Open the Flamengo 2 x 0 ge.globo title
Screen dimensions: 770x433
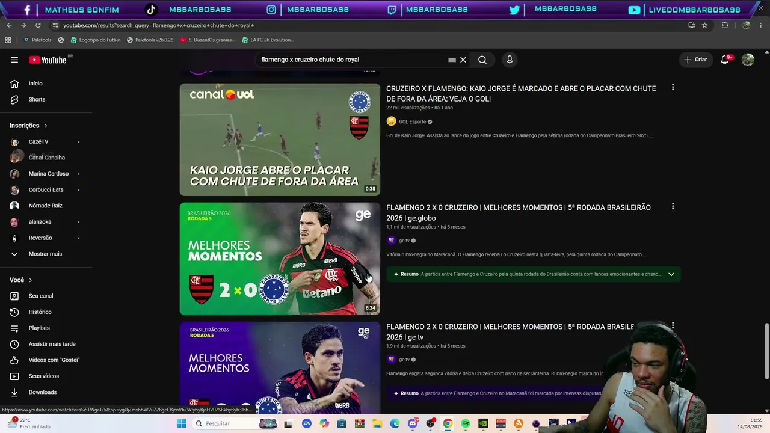point(519,213)
